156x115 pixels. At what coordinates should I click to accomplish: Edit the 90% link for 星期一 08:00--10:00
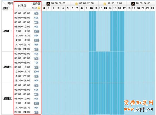[x=36, y=27]
